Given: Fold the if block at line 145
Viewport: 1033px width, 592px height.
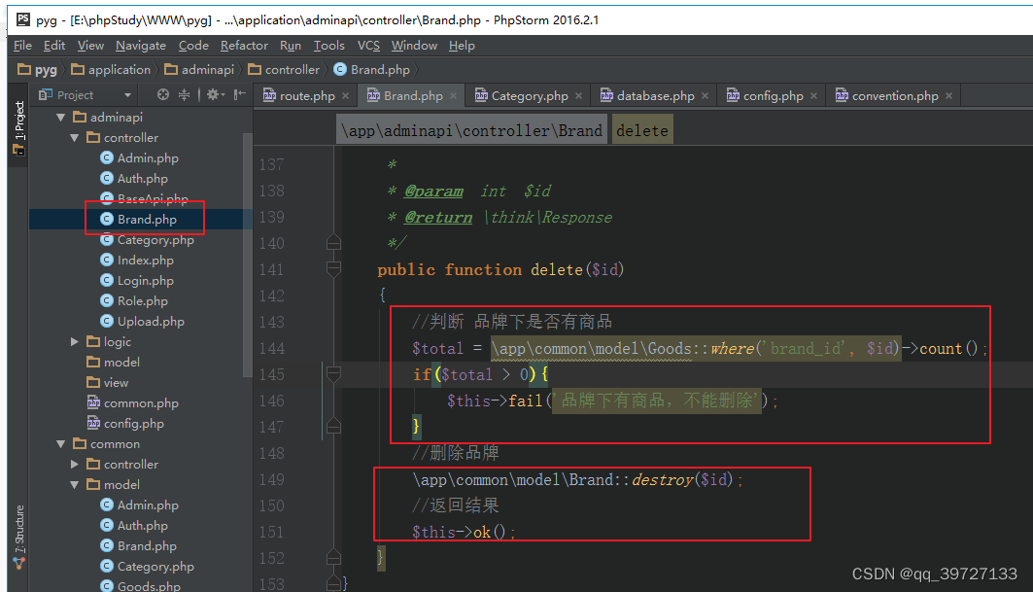Looking at the screenshot, I should click(x=334, y=374).
